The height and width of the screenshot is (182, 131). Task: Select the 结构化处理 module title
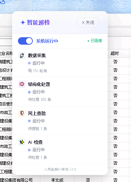click(x=39, y=84)
